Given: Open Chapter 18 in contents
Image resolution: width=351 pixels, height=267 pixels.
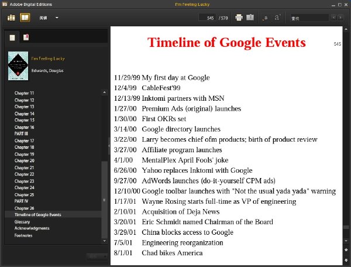Looking at the screenshot, I should [x=24, y=148].
